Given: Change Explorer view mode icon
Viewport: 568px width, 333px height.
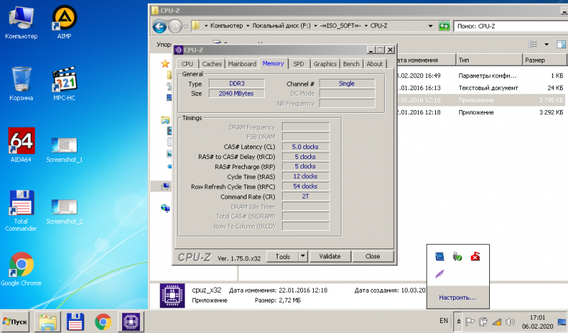Looking at the screenshot, I should point(533,44).
